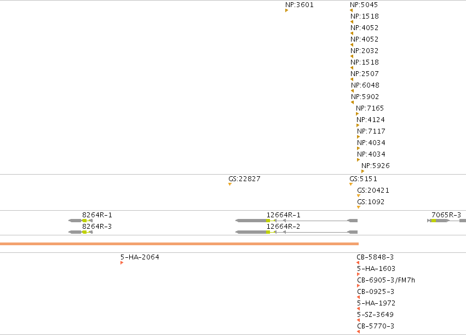Select the NP:7165 insertion label
Viewport: 466px width, 335px height.
(370, 108)
